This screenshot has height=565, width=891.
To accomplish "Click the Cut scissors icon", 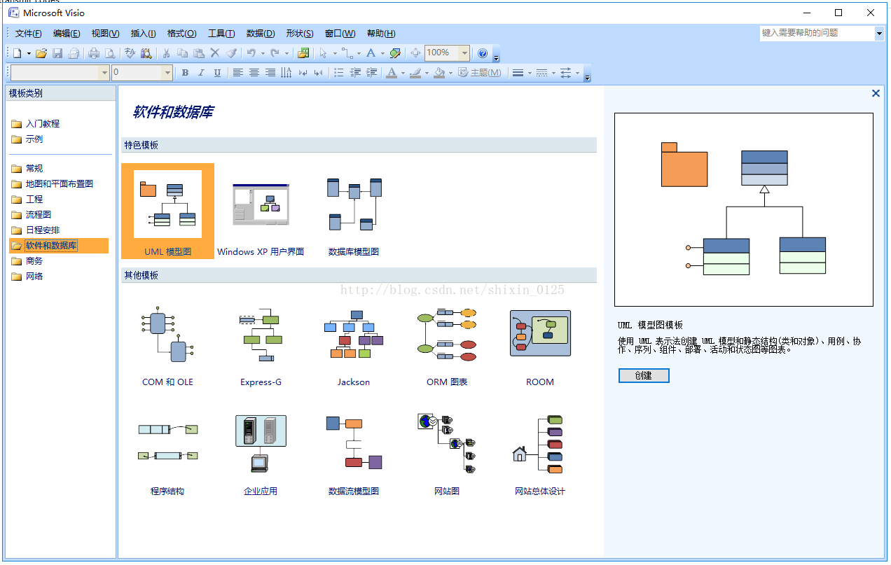I will 167,53.
